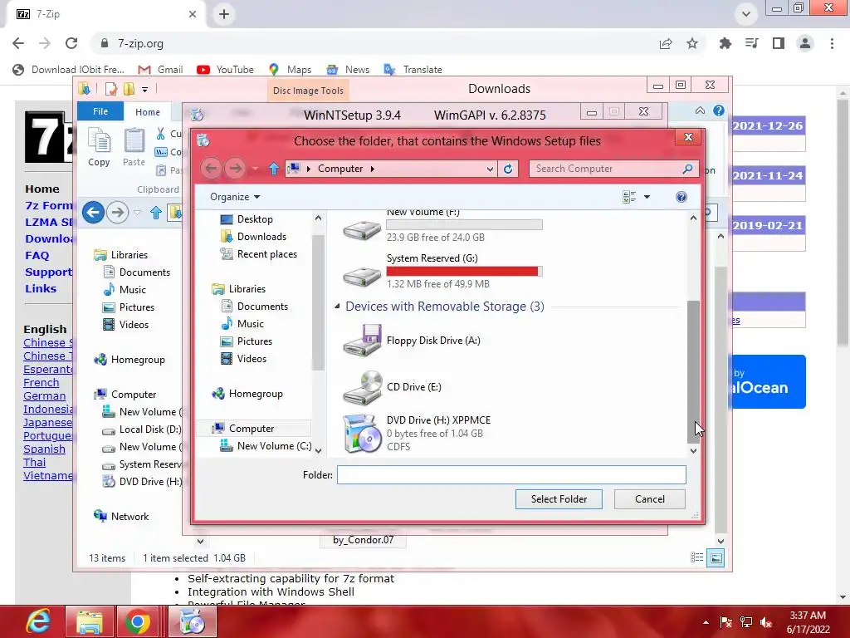
Task: Collapse Devices with Removable Storage group
Action: coord(337,307)
